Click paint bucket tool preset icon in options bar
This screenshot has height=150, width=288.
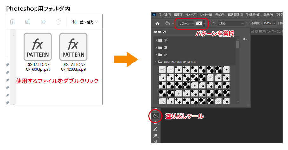pyautogui.click(x=168, y=23)
